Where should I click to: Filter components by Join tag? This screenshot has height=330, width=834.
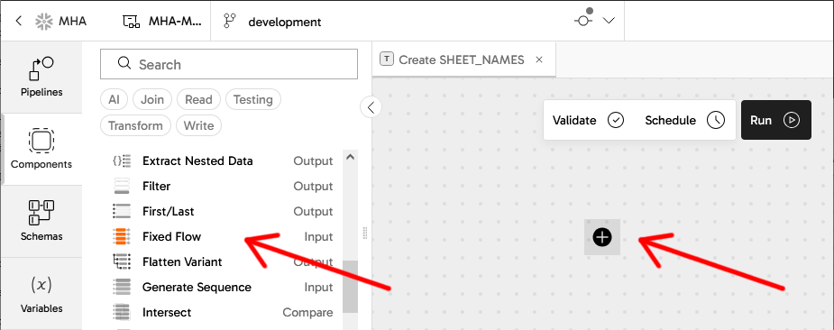pyautogui.click(x=152, y=99)
